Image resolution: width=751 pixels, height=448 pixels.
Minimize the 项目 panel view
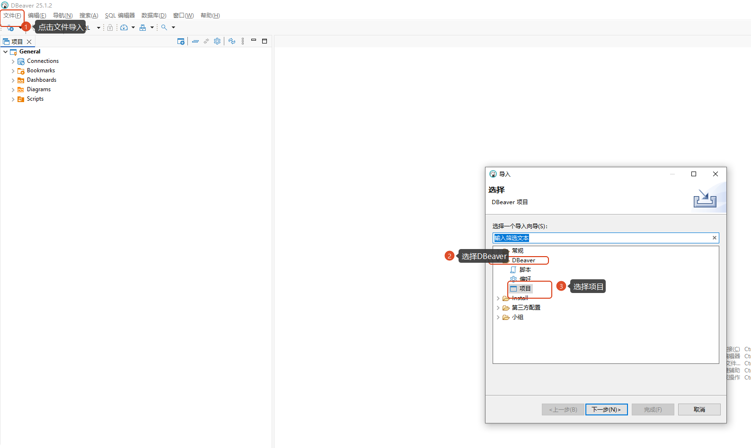[254, 41]
